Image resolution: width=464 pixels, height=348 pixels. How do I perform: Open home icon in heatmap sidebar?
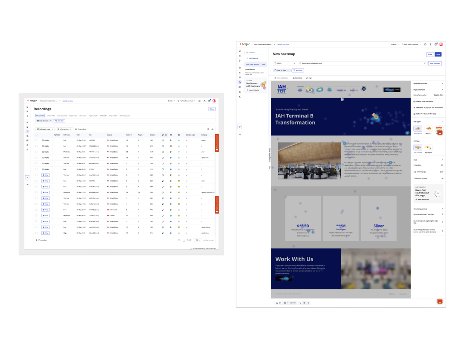[x=240, y=51]
